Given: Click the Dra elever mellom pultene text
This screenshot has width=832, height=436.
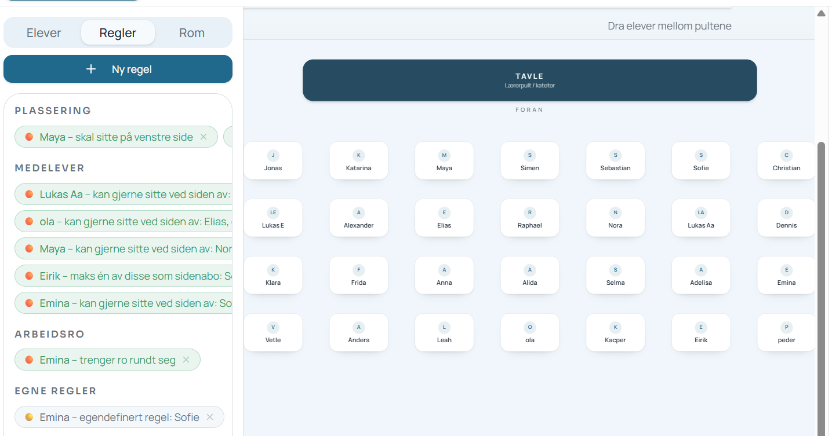Looking at the screenshot, I should [x=670, y=26].
